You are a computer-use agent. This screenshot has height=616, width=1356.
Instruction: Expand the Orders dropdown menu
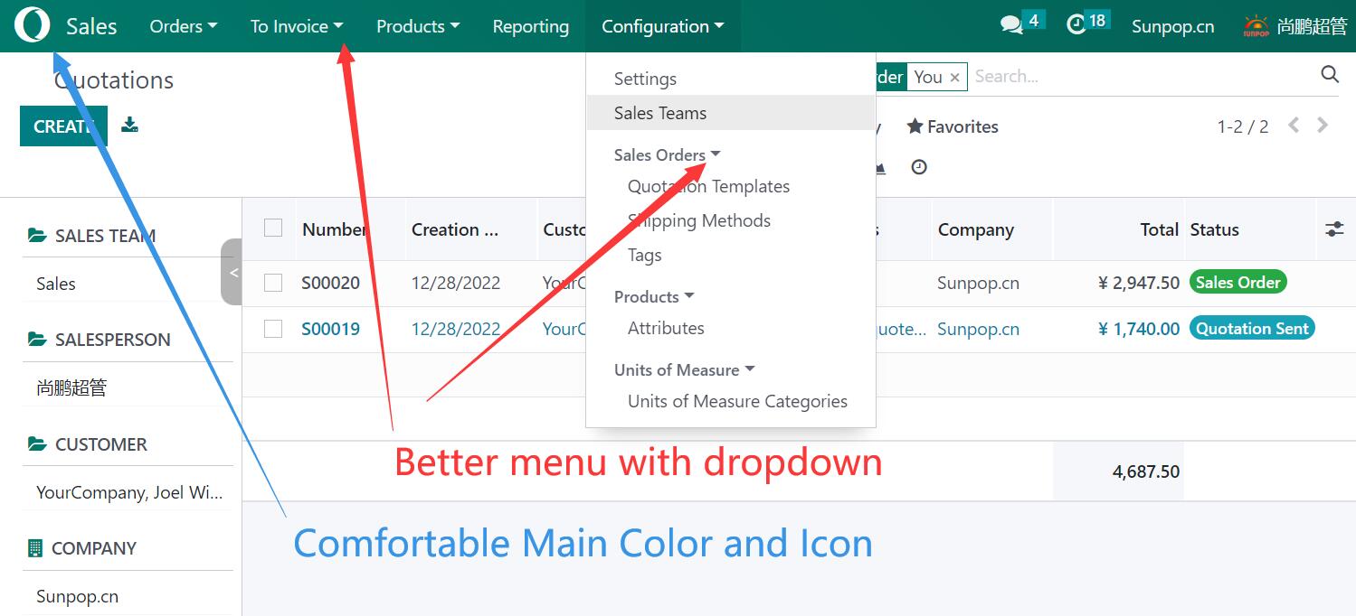pyautogui.click(x=183, y=26)
